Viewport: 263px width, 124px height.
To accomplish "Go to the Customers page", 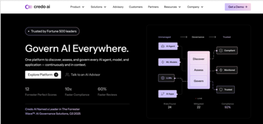I will coord(136,7).
